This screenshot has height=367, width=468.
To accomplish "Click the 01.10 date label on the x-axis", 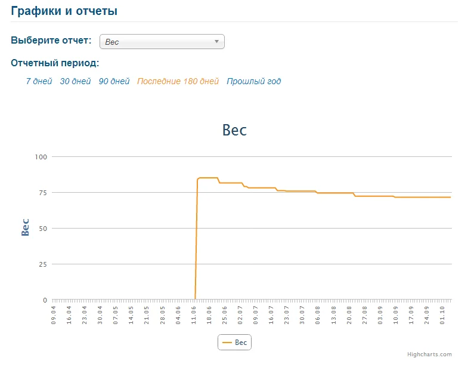I will pyautogui.click(x=442, y=313).
